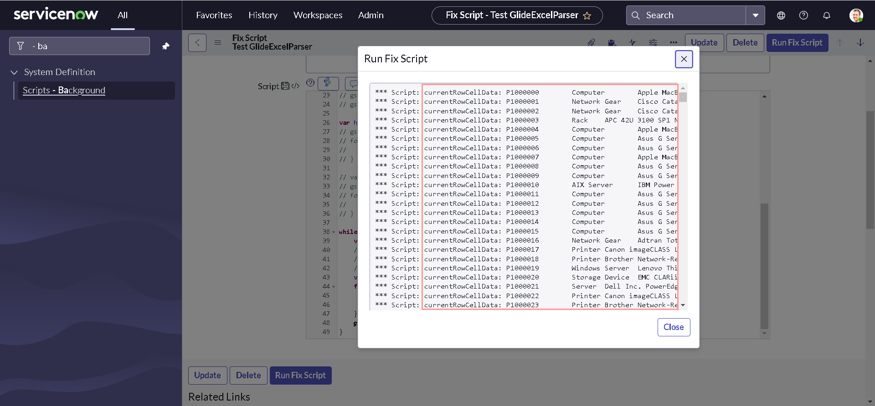This screenshot has height=406, width=875.
Task: Open the Admin menu
Action: 371,15
